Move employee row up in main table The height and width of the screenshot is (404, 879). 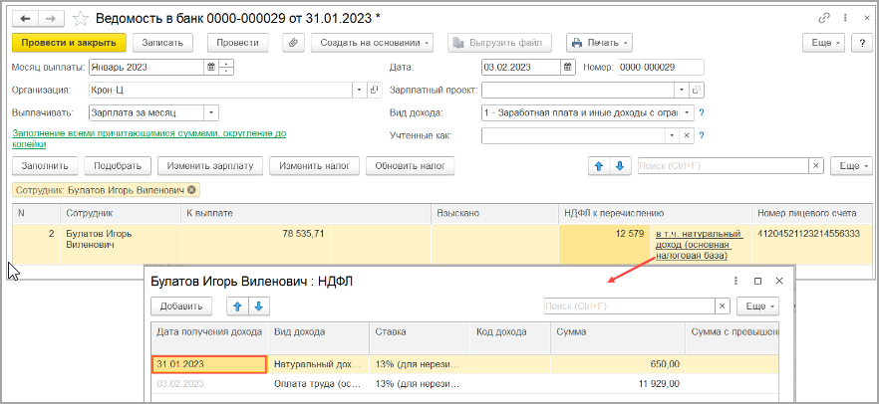598,166
